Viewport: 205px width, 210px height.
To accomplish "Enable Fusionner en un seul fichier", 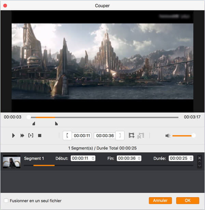I will tap(6, 201).
